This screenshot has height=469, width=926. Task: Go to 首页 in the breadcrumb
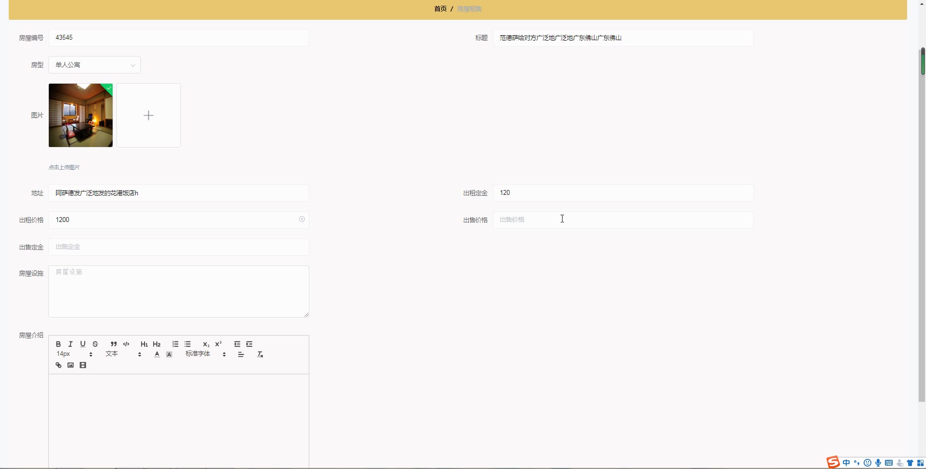pos(440,9)
